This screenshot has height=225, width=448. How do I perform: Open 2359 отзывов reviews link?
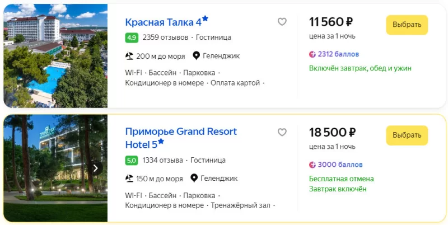coord(165,37)
